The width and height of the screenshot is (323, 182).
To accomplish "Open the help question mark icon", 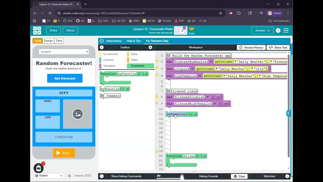I will [x=278, y=31].
